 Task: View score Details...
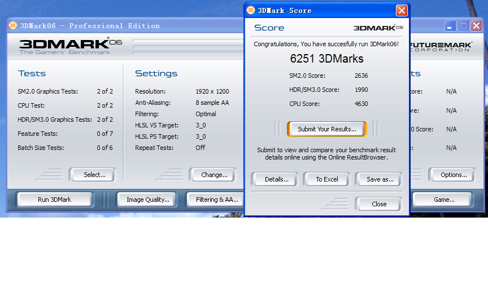277,179
